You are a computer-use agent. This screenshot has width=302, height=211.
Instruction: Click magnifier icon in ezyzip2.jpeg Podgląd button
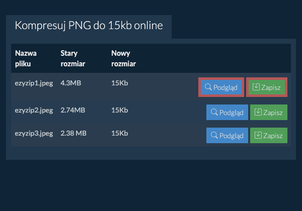click(214, 112)
